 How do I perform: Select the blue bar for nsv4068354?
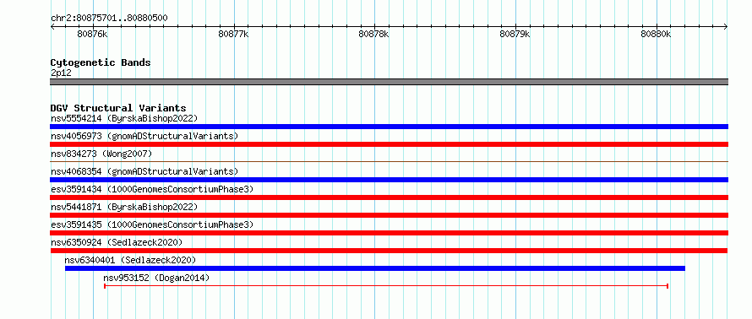coord(389,180)
